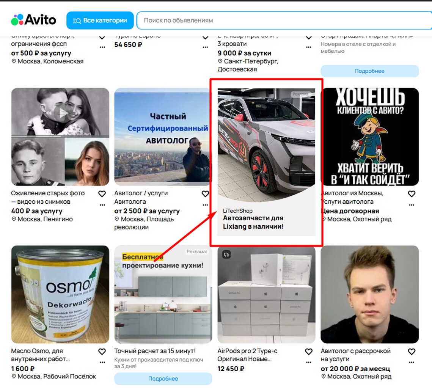Favorite the Авитолог из Москвы listing
The height and width of the screenshot is (388, 432).
pyautogui.click(x=412, y=194)
